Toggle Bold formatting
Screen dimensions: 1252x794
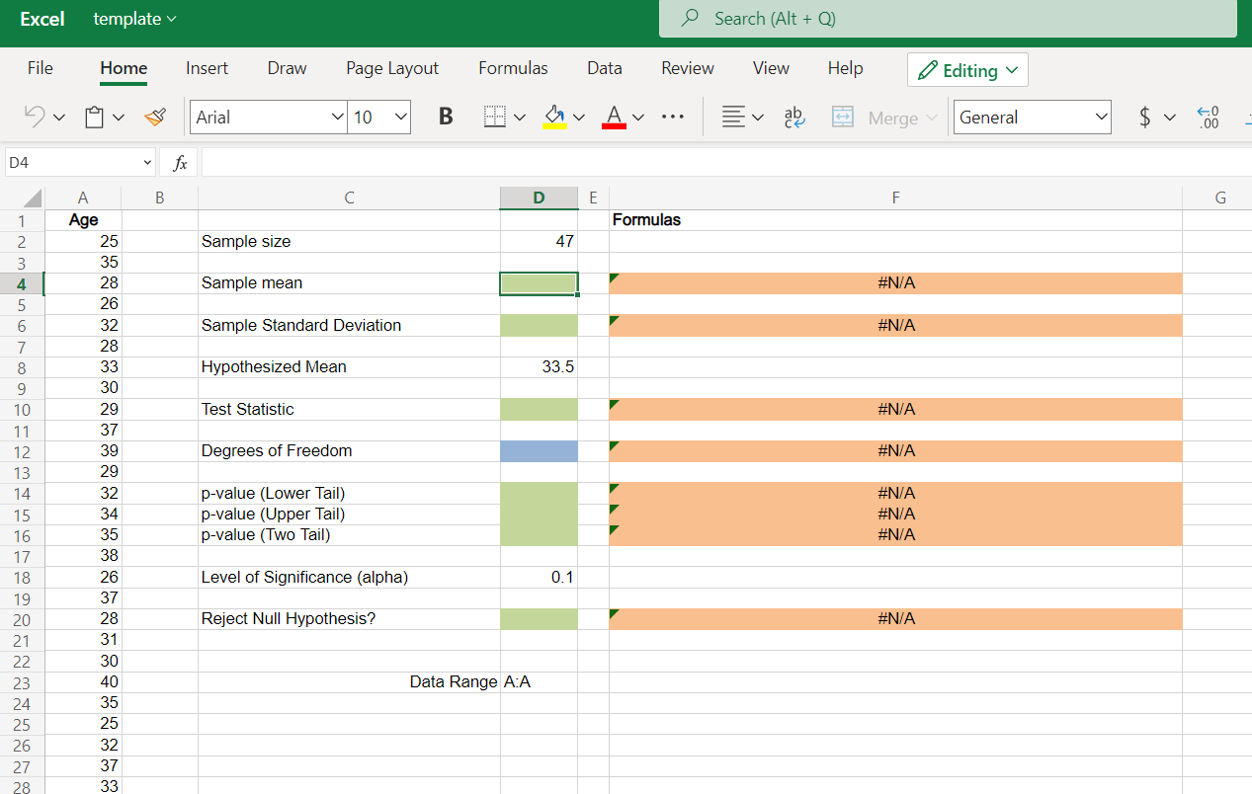click(446, 116)
